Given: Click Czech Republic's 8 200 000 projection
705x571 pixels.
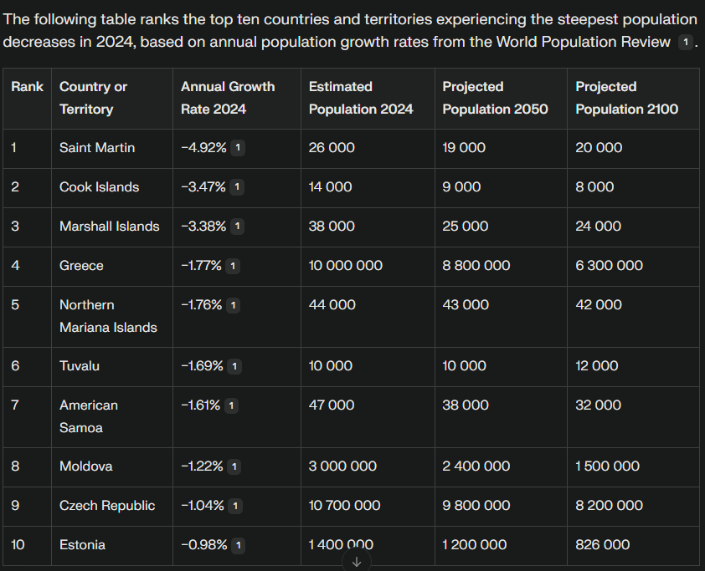Looking at the screenshot, I should point(610,506).
